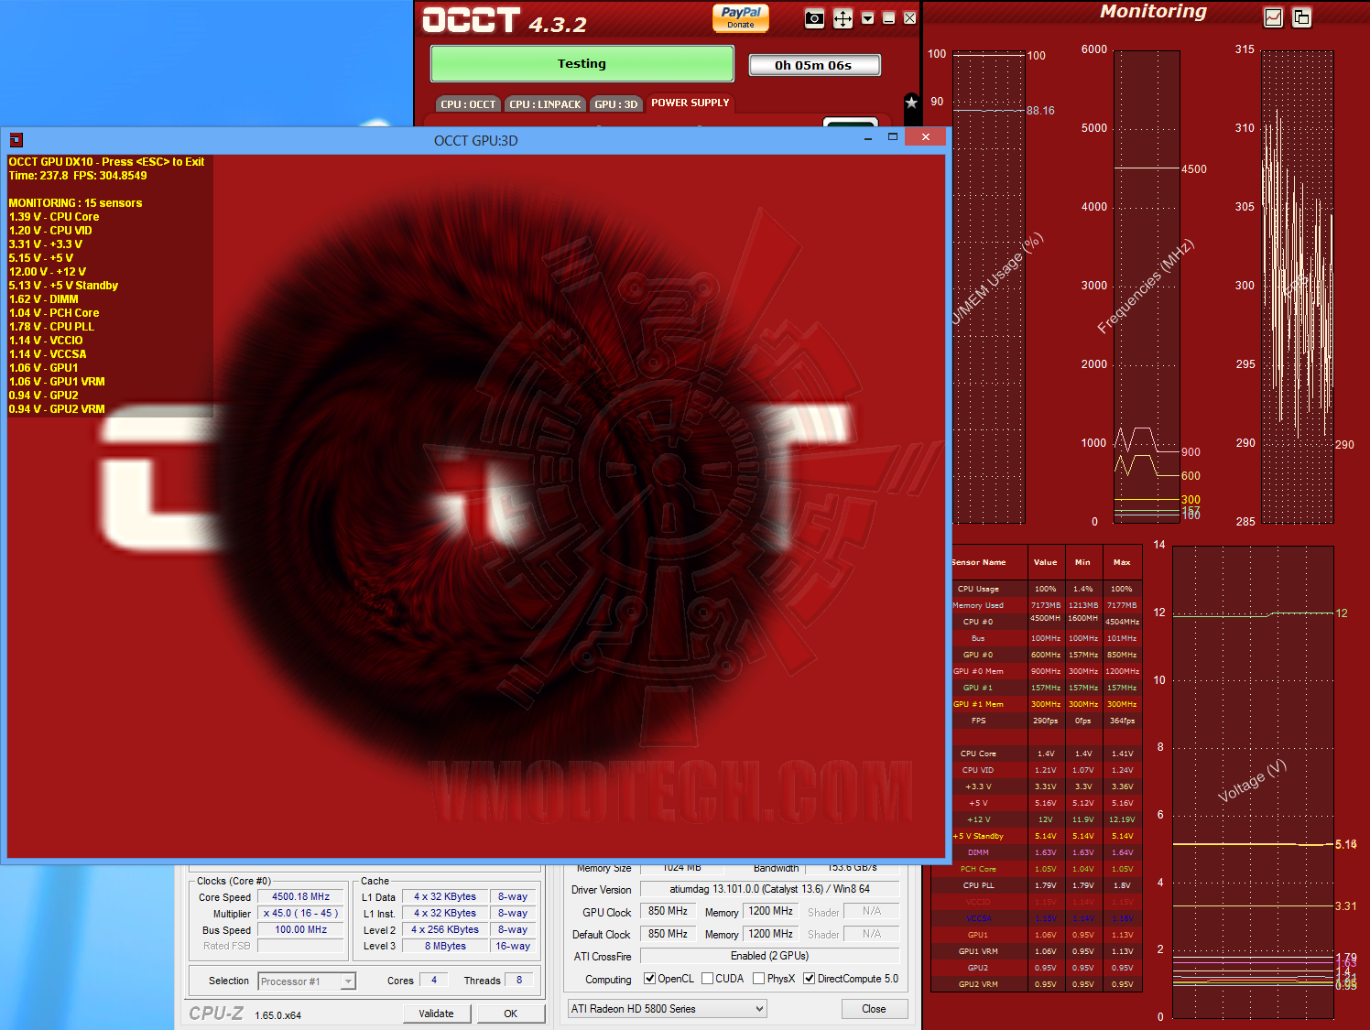1370x1030 pixels.
Task: Click the 0h 05m 06s timer display
Action: (x=814, y=65)
